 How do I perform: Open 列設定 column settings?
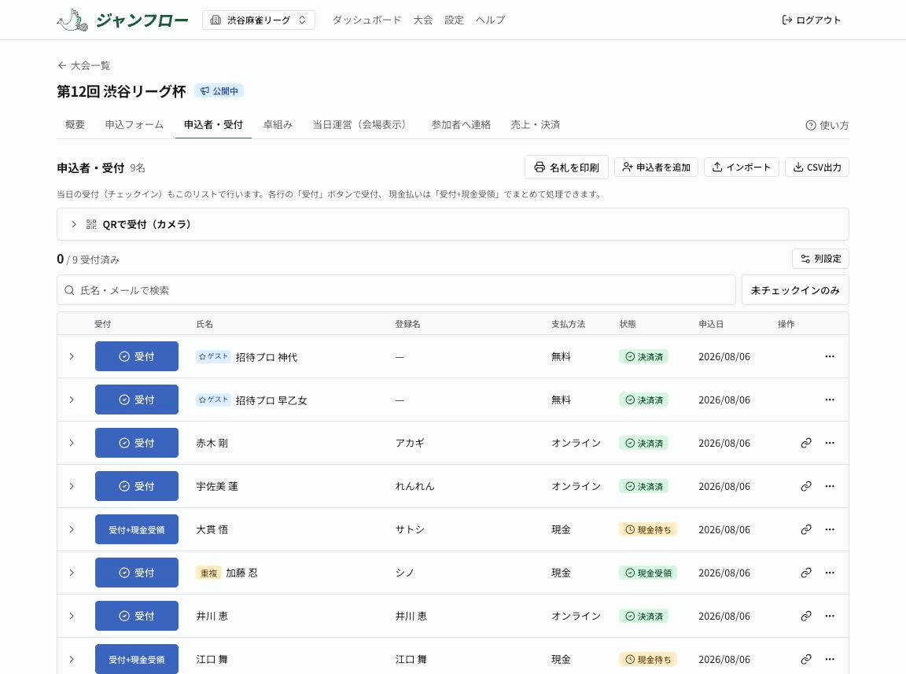[x=820, y=259]
